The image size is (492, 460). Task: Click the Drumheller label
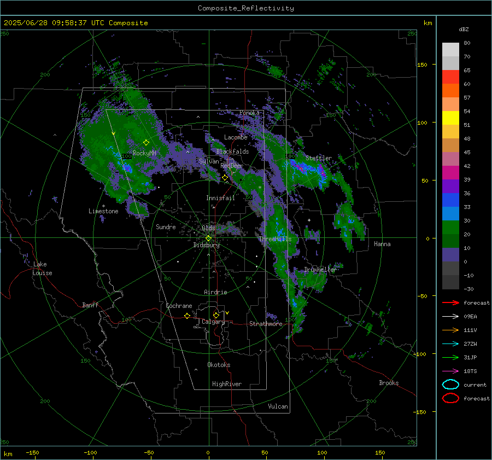[x=320, y=270]
